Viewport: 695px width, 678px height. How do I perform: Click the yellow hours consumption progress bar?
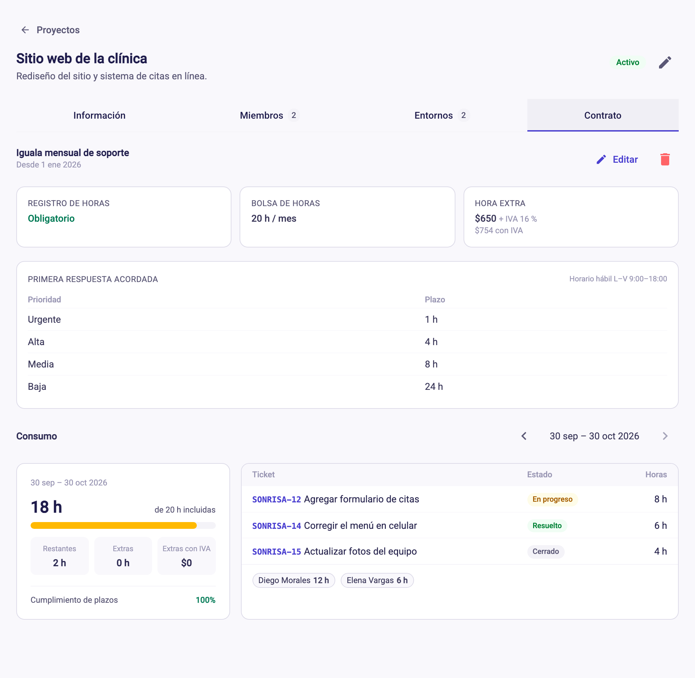point(123,525)
